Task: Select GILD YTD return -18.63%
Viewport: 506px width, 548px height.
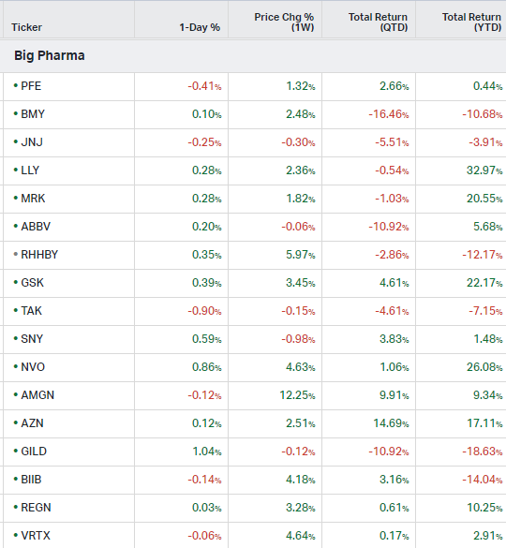Action: 483,452
